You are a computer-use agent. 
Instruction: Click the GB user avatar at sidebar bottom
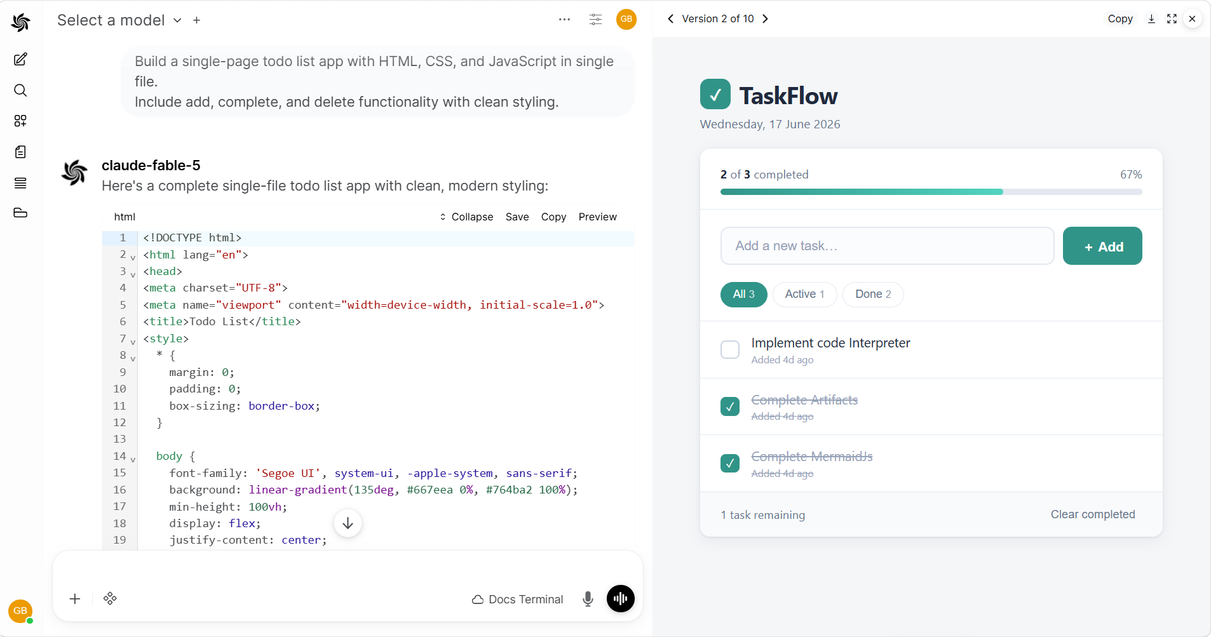click(20, 611)
